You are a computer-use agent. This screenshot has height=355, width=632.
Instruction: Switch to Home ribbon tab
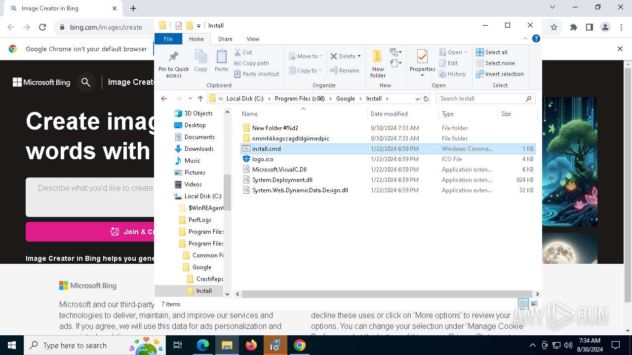pyautogui.click(x=196, y=39)
